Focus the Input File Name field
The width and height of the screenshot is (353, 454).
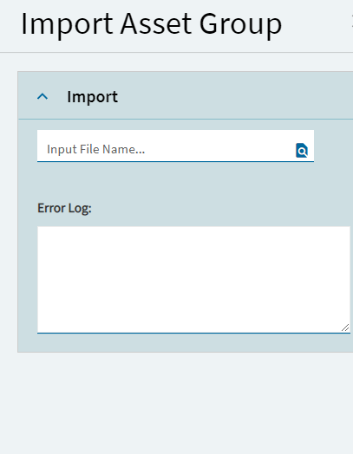(175, 146)
